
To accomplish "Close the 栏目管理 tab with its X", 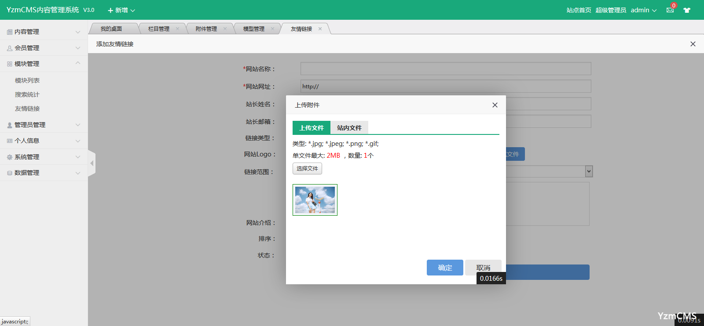I will (x=178, y=29).
